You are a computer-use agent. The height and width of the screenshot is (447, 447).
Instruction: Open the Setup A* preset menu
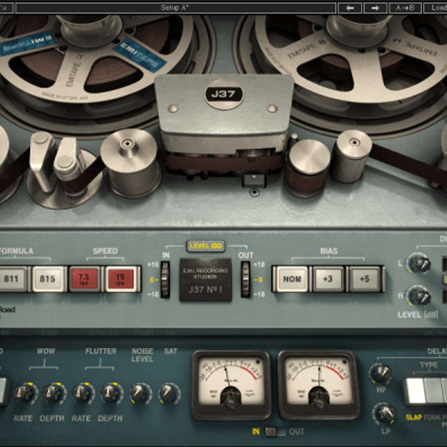point(176,8)
